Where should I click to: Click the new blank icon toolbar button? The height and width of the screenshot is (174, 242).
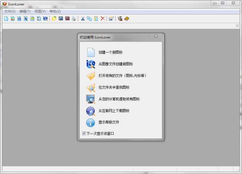click(x=6, y=19)
